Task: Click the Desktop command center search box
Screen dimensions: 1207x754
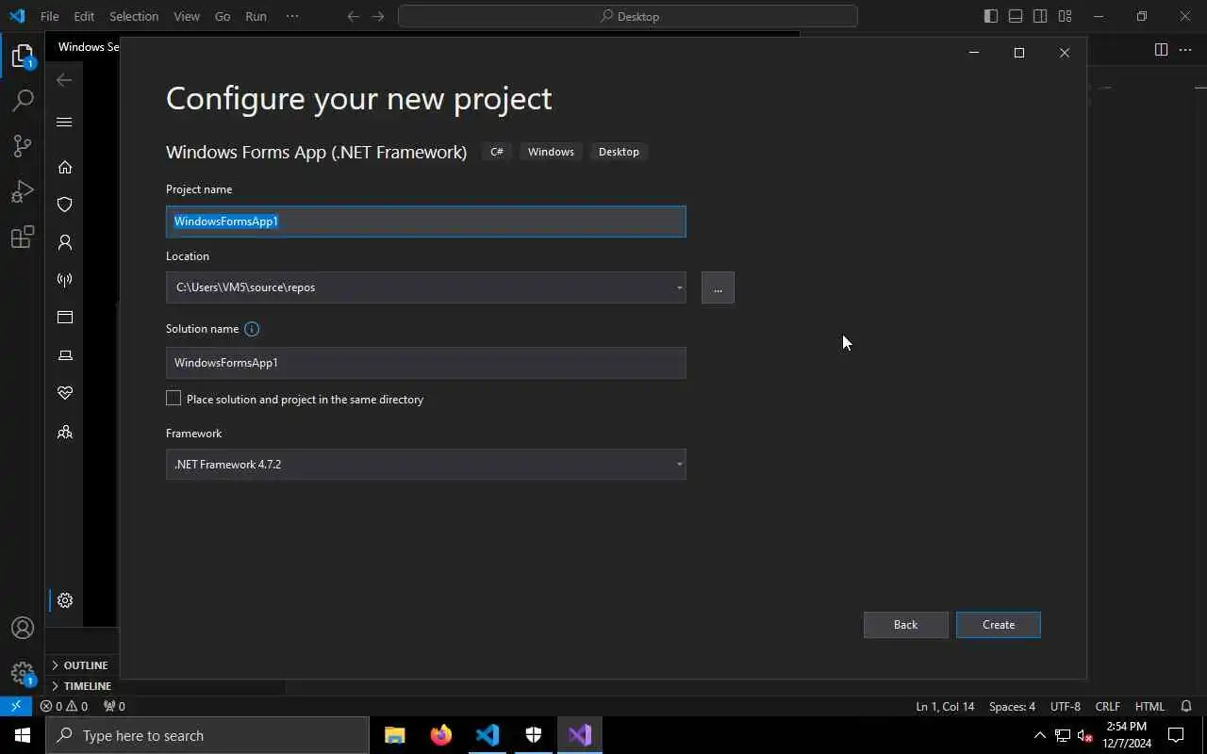Action: tap(628, 16)
